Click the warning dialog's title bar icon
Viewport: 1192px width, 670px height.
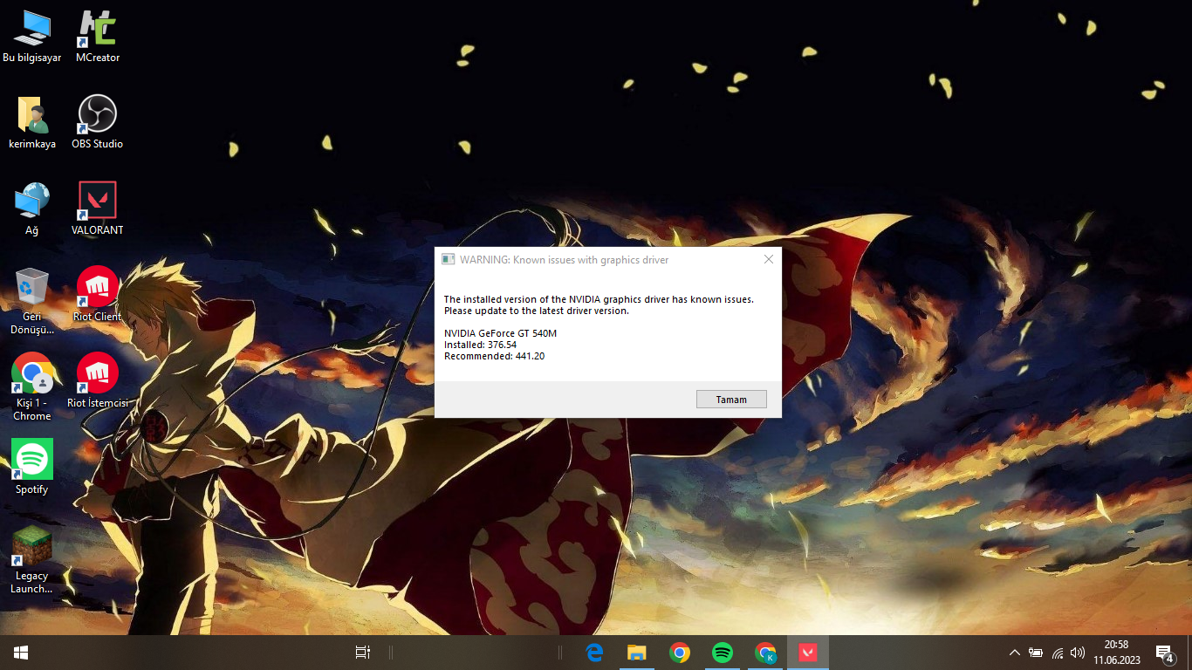click(x=448, y=259)
